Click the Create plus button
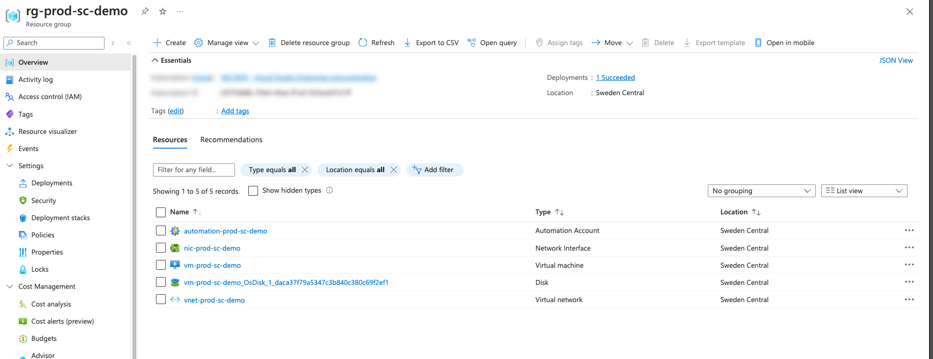The height and width of the screenshot is (359, 933). click(x=169, y=43)
